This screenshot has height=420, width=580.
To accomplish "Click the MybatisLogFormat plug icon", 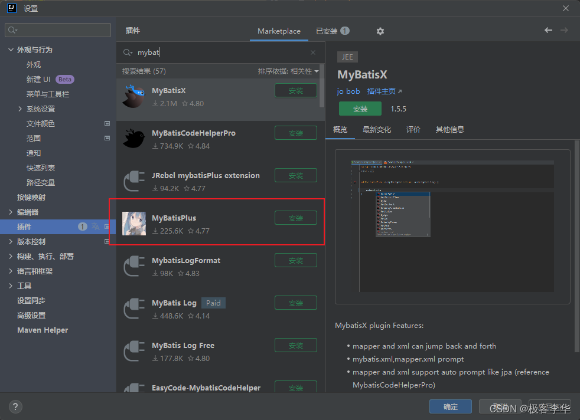I will click(134, 266).
